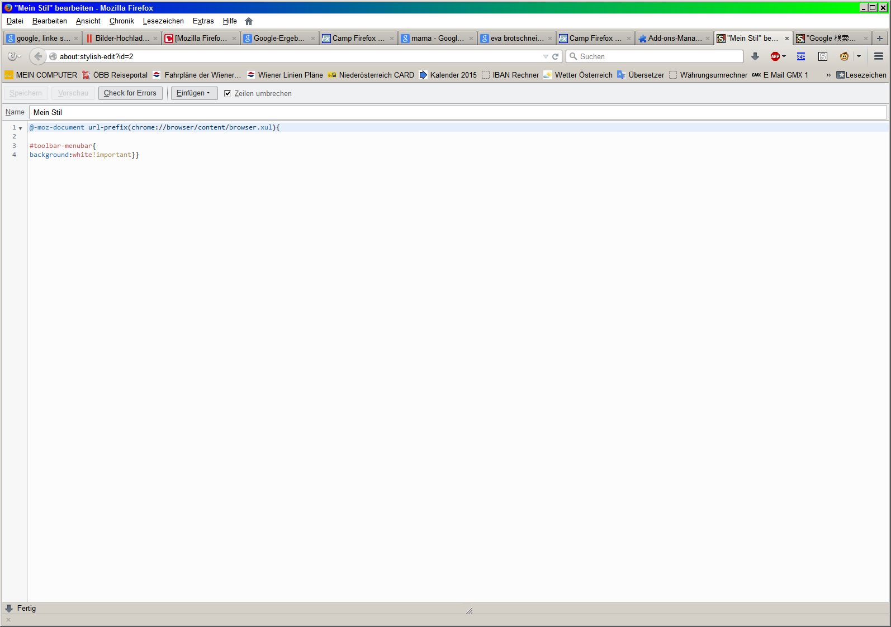The width and height of the screenshot is (891, 627).
Task: Click the home icon in the menu bar
Action: click(x=249, y=21)
